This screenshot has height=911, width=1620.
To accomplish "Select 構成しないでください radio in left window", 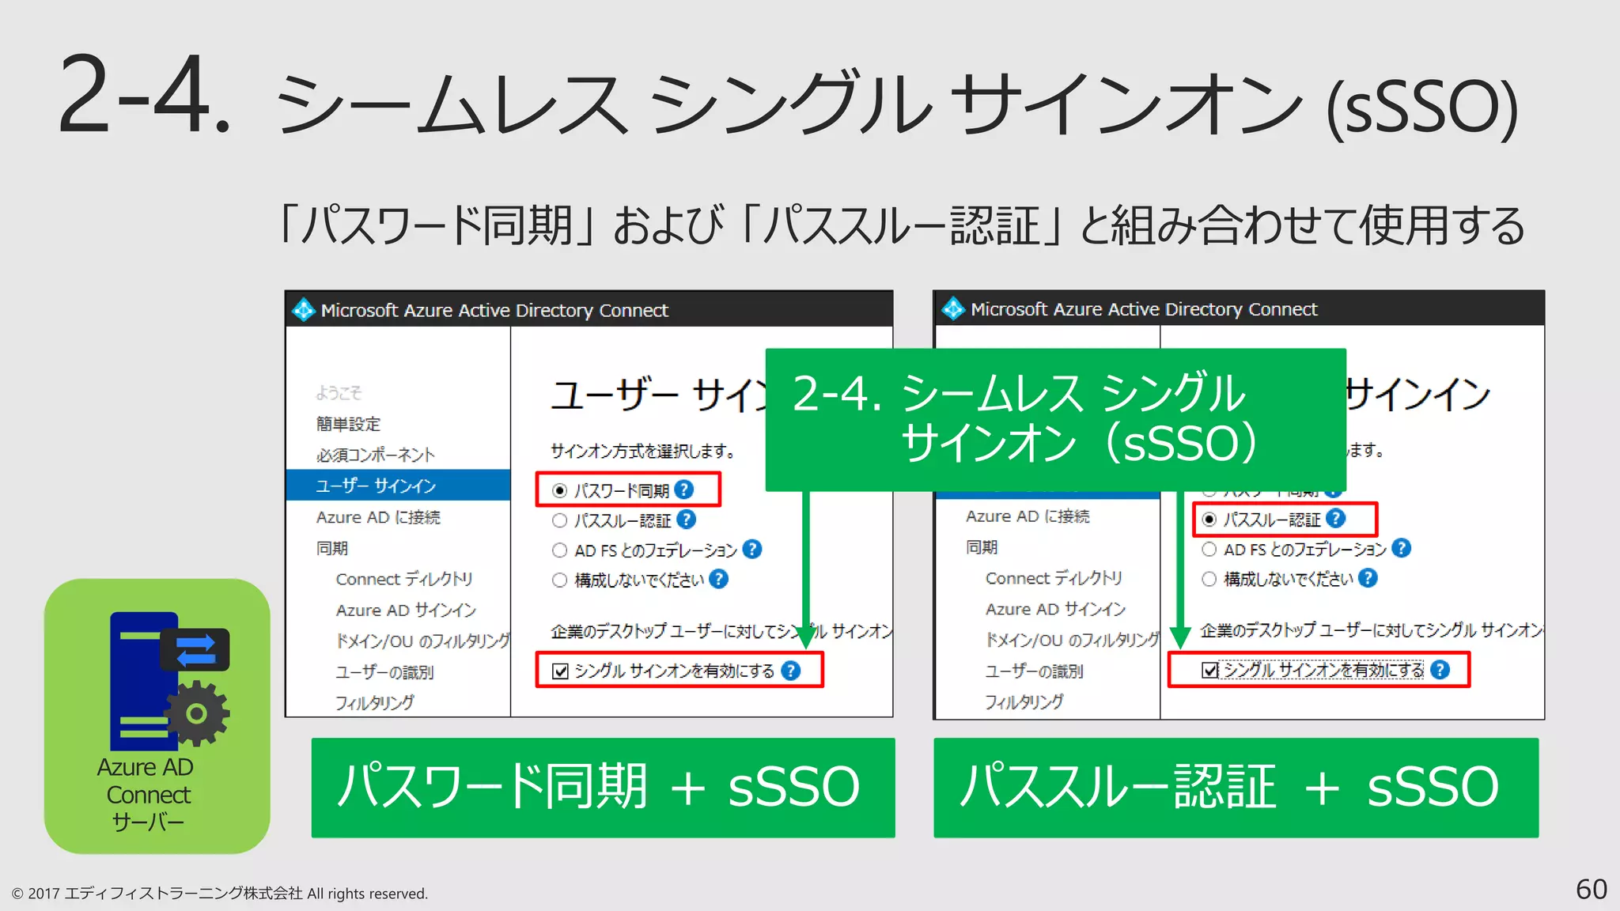I will tap(560, 580).
